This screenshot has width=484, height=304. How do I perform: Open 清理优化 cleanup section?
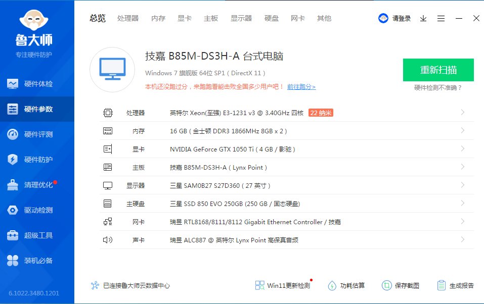tap(37, 185)
